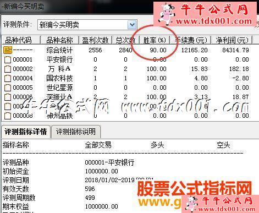The image size is (259, 213).
Task: Sort by 品种代码 column header
Action: 20,40
